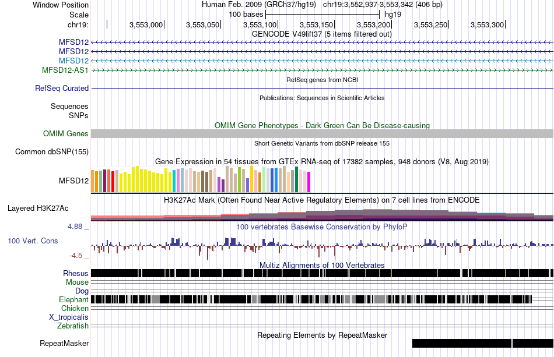Click the RepeatMasker track label
Viewport: 554px width, 357px height.
tap(64, 343)
